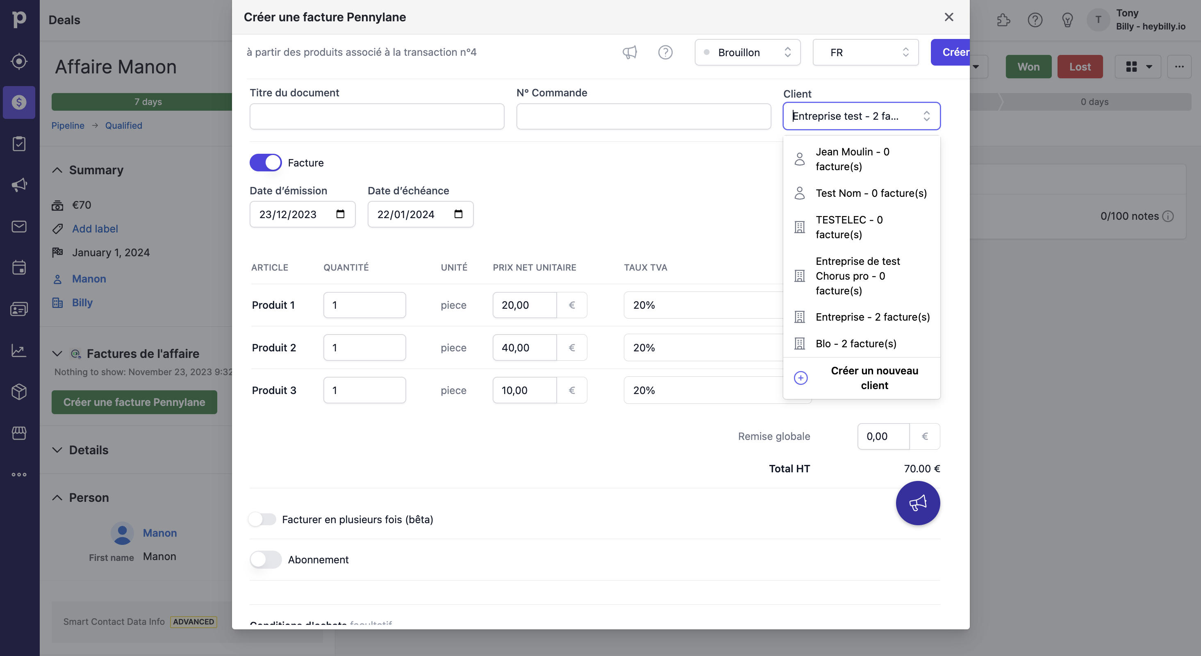This screenshot has width=1201, height=656.
Task: Open Deals dollar icon in sidebar
Action: (x=18, y=102)
